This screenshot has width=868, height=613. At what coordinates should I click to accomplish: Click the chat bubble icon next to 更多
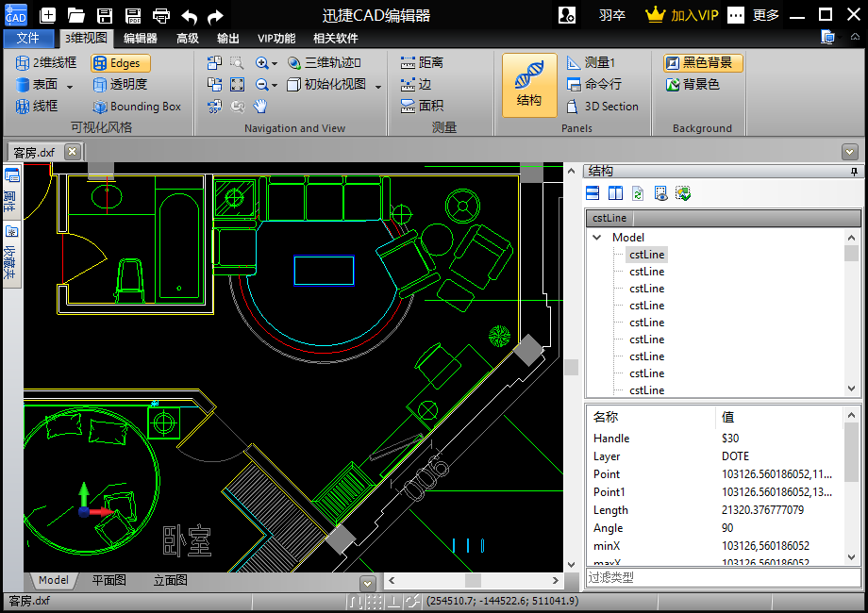[x=736, y=15]
